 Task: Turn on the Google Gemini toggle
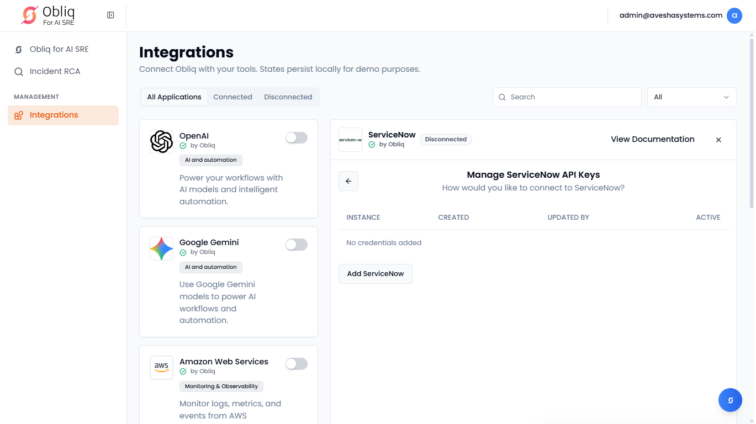point(297,245)
